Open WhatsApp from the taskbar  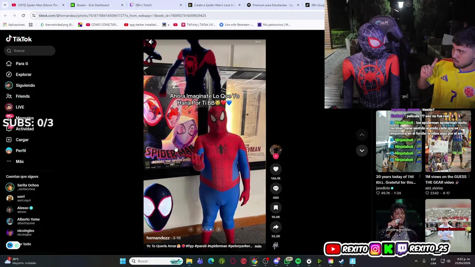pyautogui.click(x=287, y=261)
